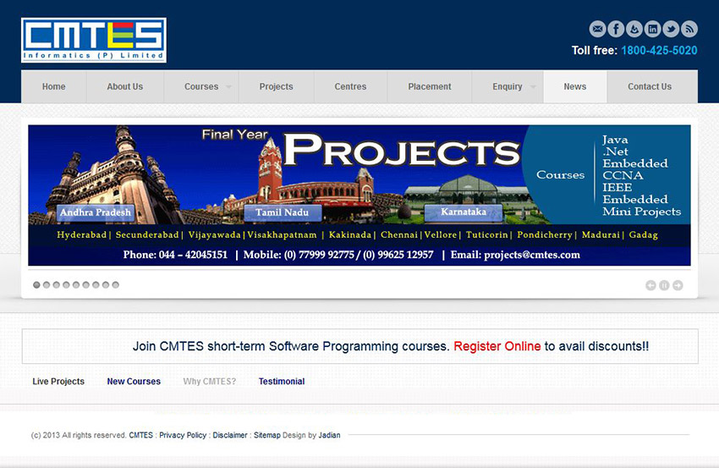Visit the Facebook page icon
This screenshot has width=719, height=468.
616,29
